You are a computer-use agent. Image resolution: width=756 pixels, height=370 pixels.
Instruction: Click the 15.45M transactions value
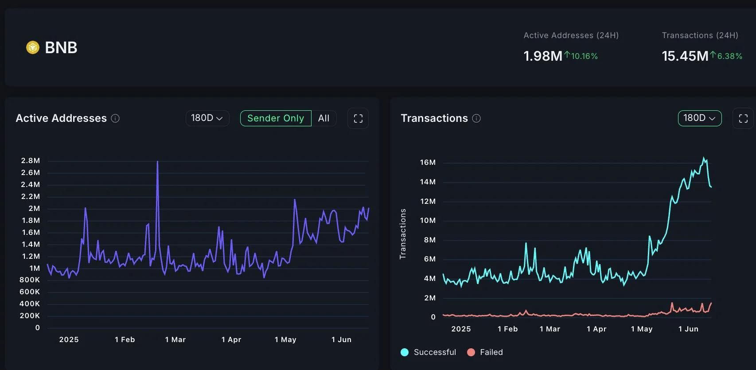[685, 56]
